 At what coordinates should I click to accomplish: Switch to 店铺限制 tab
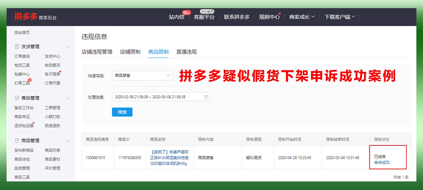(x=130, y=52)
